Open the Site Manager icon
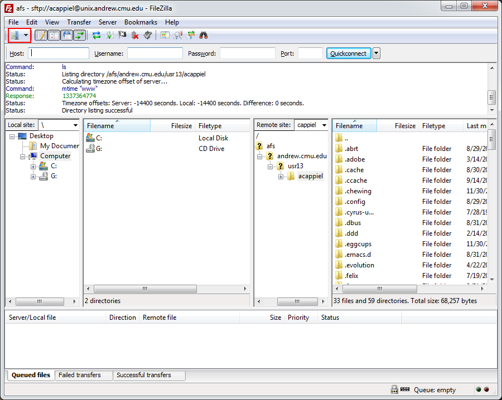The width and height of the screenshot is (502, 400). click(15, 35)
